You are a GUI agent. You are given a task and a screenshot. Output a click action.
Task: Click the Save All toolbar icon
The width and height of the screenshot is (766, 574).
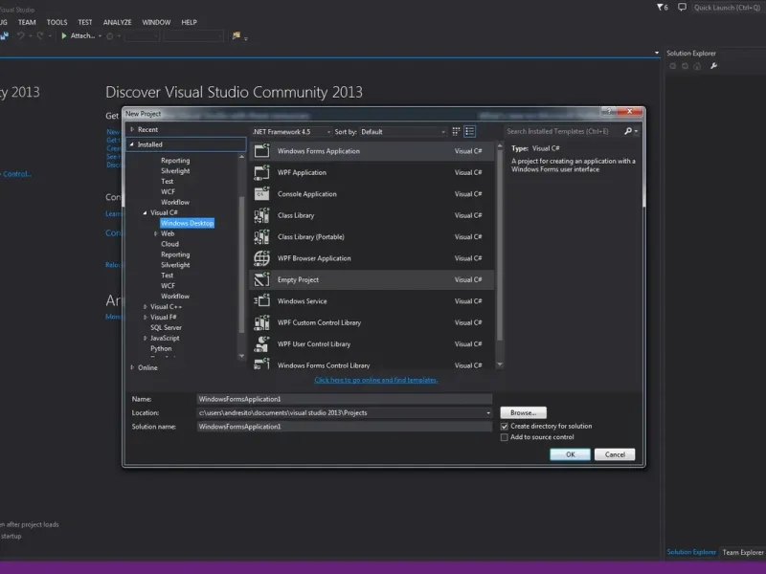coord(5,35)
